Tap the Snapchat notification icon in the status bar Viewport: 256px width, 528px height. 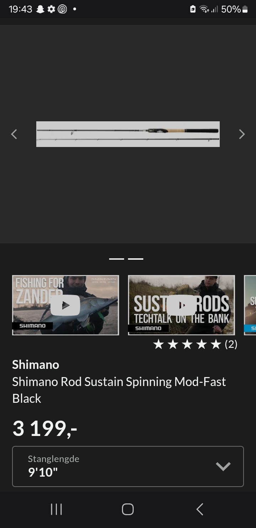41,9
